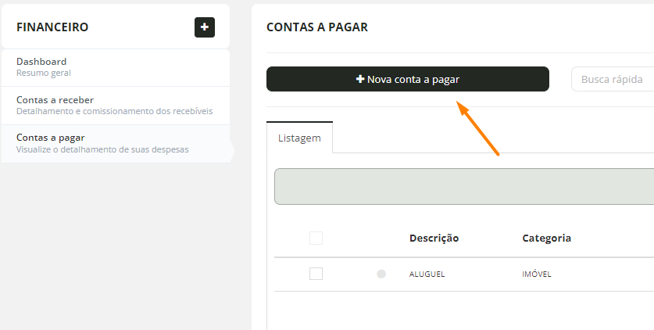
Task: Click the CONTAS A PAGAR page title
Action: 317,27
